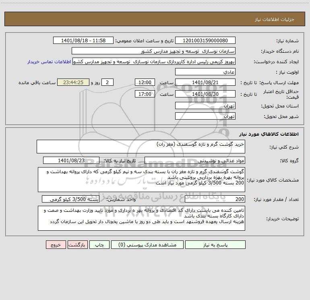Click the label شرح کلی نیاز
Image resolution: width=310 pixels, height=300 pixels.
click(284, 147)
